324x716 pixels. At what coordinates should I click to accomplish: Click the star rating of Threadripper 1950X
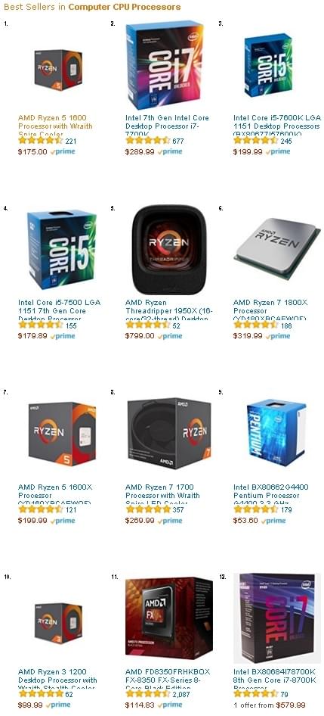[148, 325]
